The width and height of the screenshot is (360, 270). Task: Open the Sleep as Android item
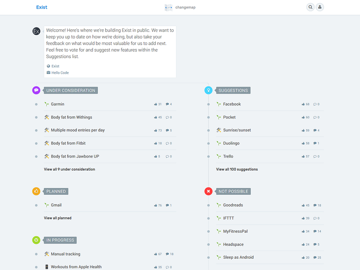pyautogui.click(x=238, y=257)
